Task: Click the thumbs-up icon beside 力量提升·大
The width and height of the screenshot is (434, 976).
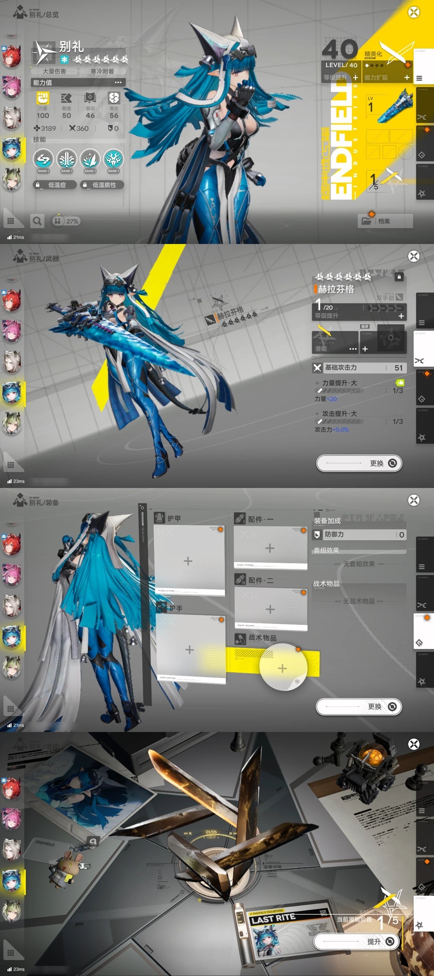Action: point(399,383)
